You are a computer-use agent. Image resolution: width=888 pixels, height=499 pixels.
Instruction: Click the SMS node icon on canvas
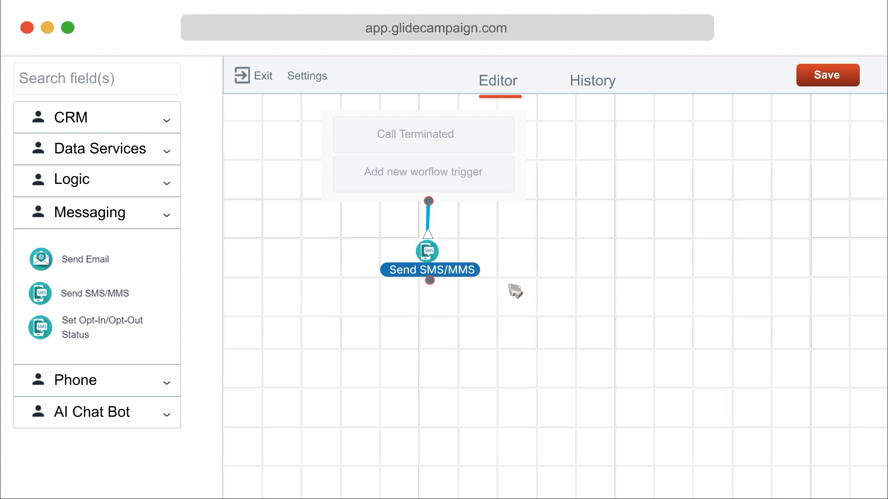pos(427,251)
